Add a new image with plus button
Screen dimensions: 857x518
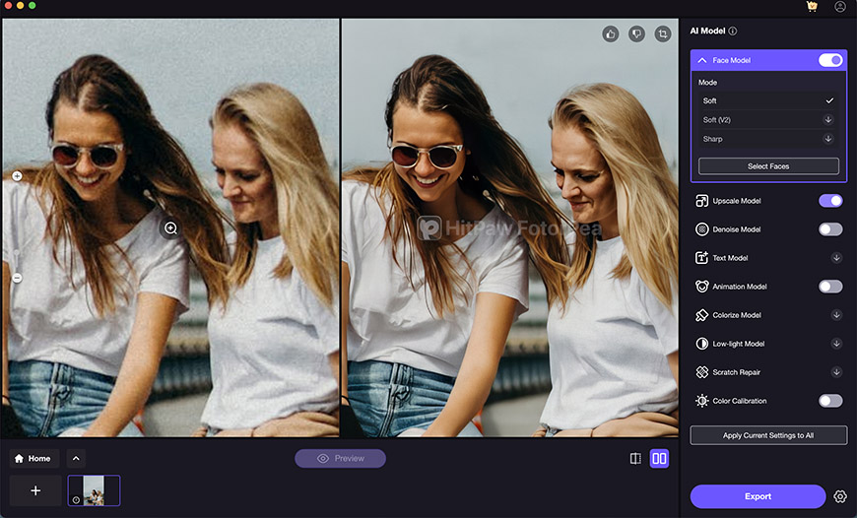(35, 490)
